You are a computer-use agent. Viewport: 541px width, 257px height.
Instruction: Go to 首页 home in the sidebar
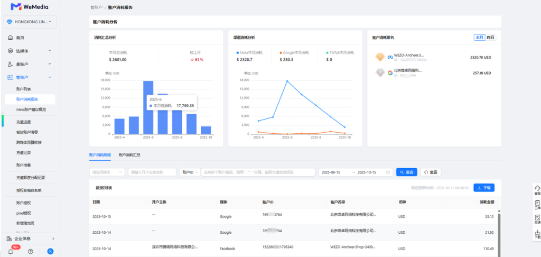tap(20, 38)
